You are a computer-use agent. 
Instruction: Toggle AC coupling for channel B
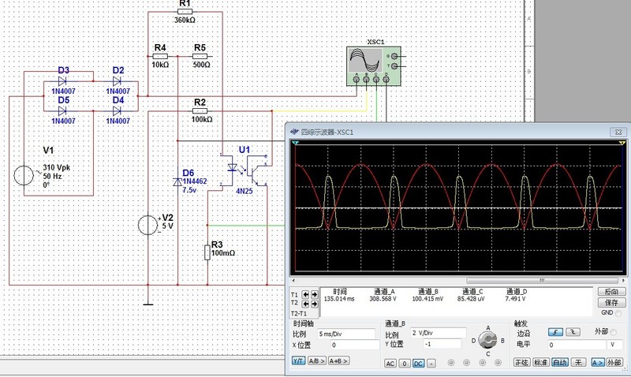point(390,363)
